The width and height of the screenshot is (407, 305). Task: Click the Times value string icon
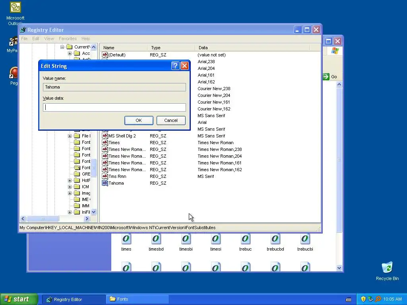pyautogui.click(x=105, y=143)
